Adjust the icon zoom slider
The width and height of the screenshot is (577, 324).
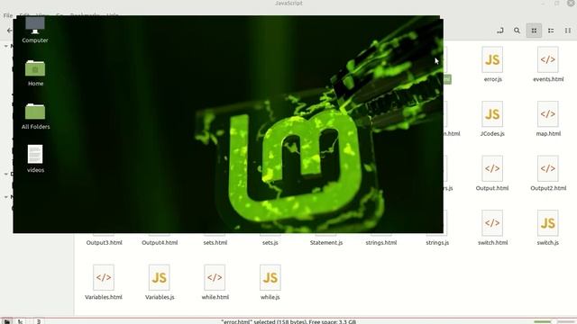555,322
